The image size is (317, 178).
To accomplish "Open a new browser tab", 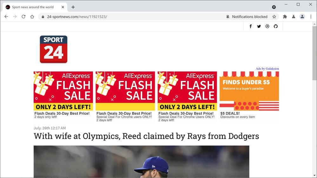I will 73,7.
